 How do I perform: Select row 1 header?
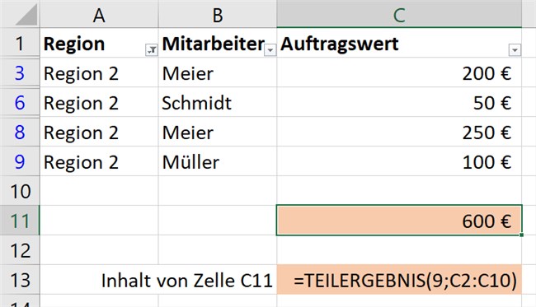tap(20, 44)
